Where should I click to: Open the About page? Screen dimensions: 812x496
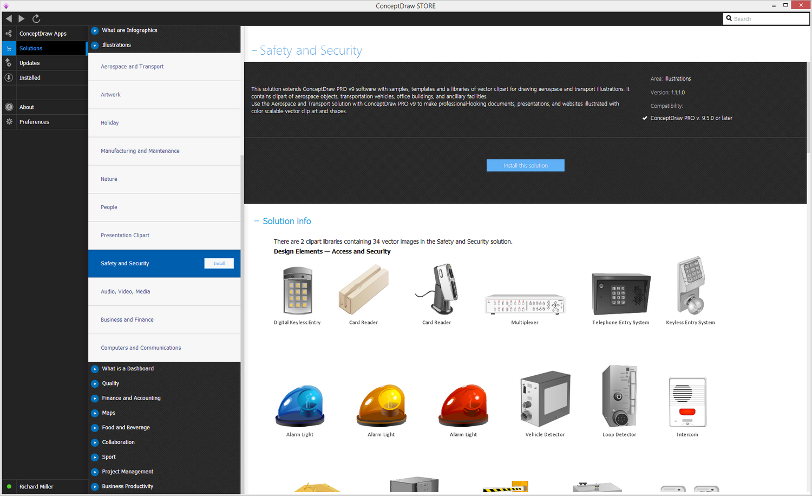pos(27,107)
